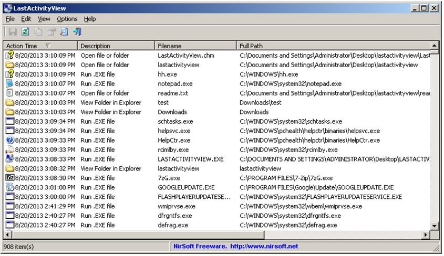
Task: Click the FLASHPLAYERUPDATESE... row window icon
Action: click(10, 197)
